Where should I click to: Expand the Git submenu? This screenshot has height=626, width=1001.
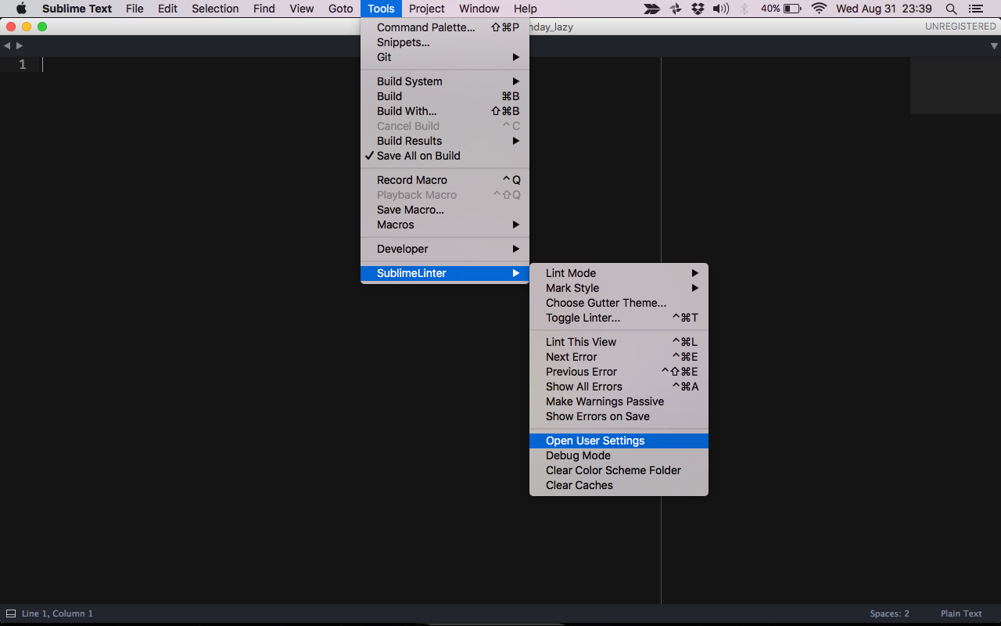[445, 57]
